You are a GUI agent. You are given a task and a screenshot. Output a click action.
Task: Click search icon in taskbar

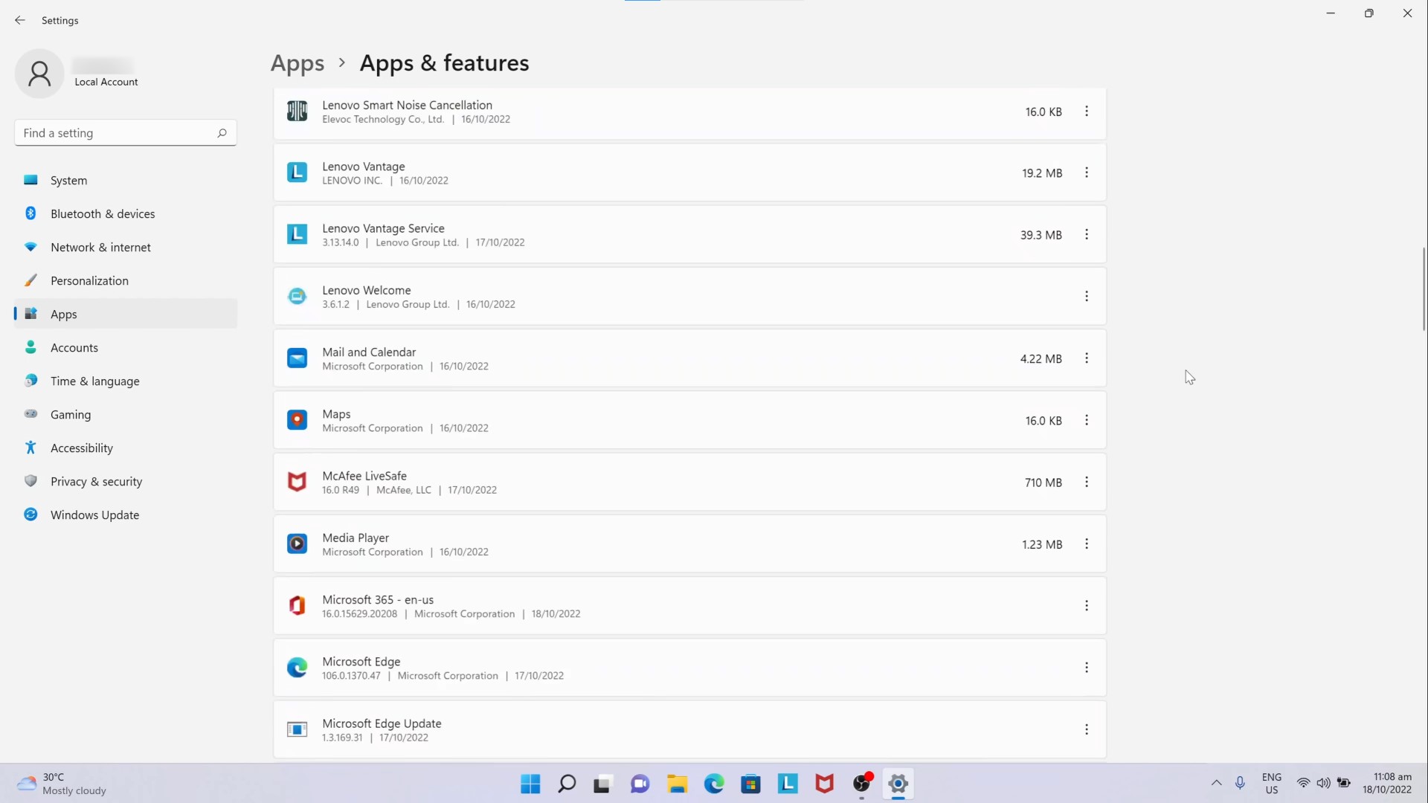tap(566, 784)
